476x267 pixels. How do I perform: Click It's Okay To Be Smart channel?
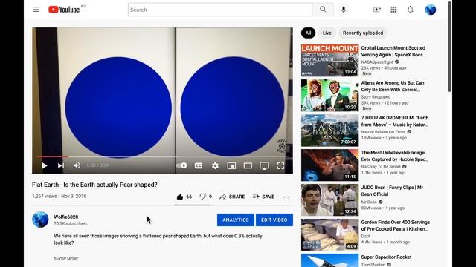coord(381,166)
